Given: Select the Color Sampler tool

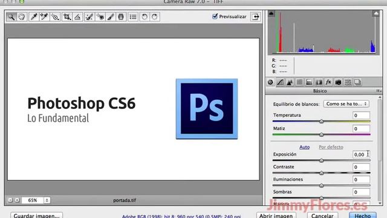Looking at the screenshot, I should 44,17.
